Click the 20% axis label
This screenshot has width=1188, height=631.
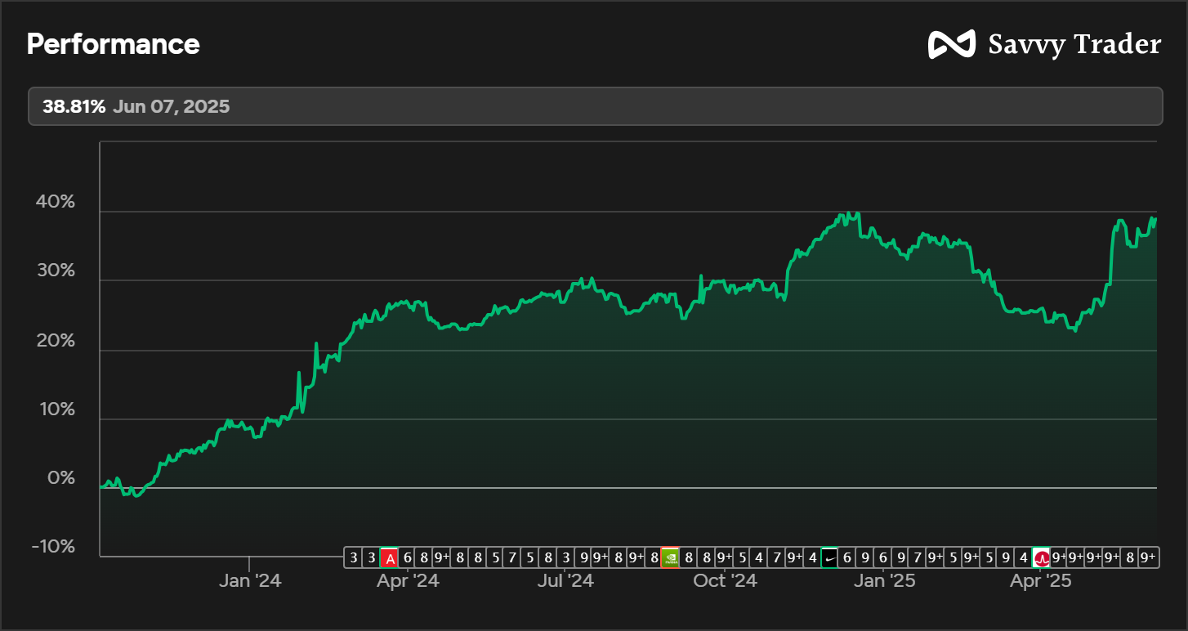click(54, 340)
